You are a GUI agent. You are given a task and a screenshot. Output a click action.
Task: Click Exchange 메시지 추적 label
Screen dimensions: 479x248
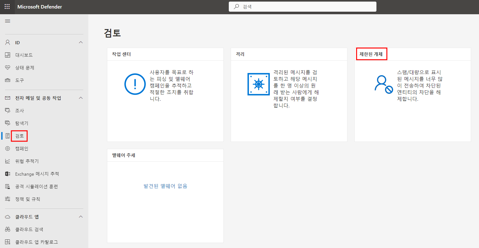point(37,174)
